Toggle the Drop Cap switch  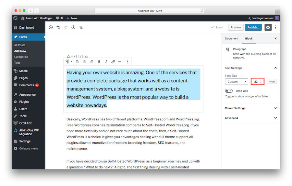pyautogui.click(x=229, y=91)
